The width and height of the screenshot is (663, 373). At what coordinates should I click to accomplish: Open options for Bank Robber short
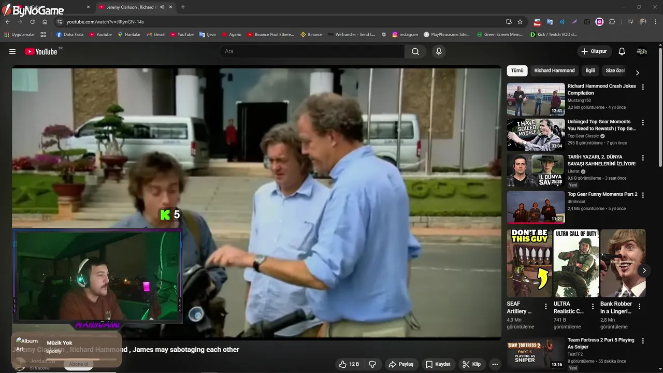pos(639,306)
